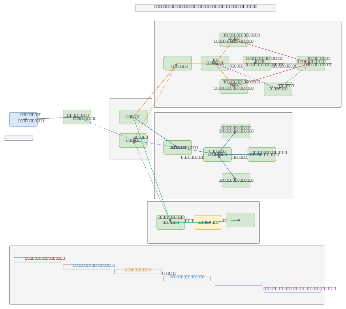Click the upper green node in the small center container
346x309 pixels.
133,117
